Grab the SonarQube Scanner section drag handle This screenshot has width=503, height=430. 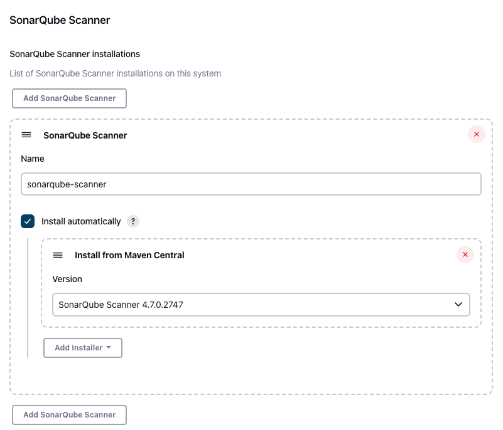(26, 135)
